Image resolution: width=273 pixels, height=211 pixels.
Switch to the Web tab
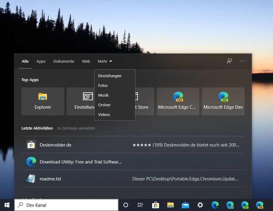tap(86, 61)
